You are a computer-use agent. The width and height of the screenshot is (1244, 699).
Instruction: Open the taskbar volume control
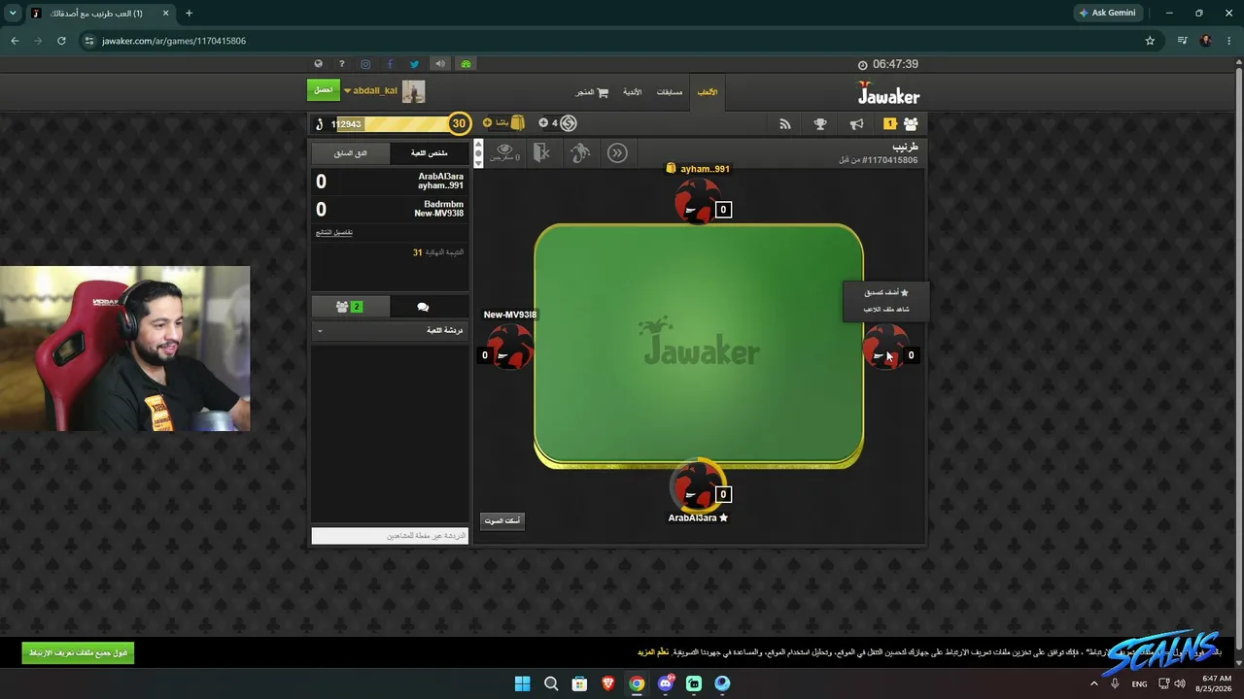[1180, 683]
